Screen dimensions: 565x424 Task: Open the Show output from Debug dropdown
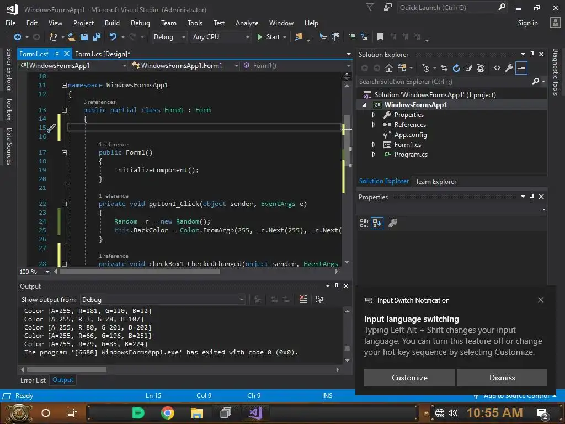click(163, 300)
